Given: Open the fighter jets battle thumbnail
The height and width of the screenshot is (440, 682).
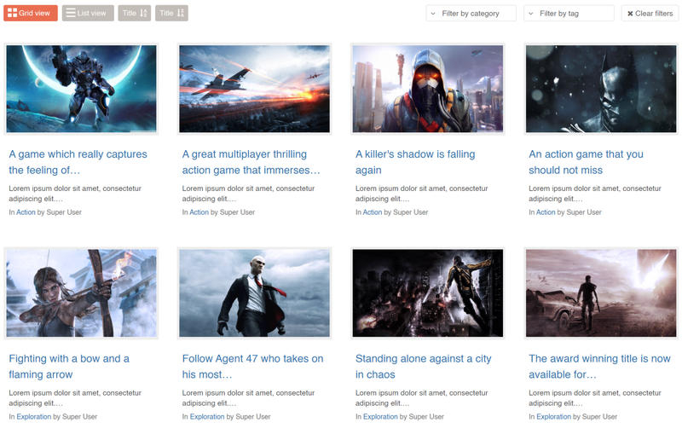Looking at the screenshot, I should click(x=254, y=89).
